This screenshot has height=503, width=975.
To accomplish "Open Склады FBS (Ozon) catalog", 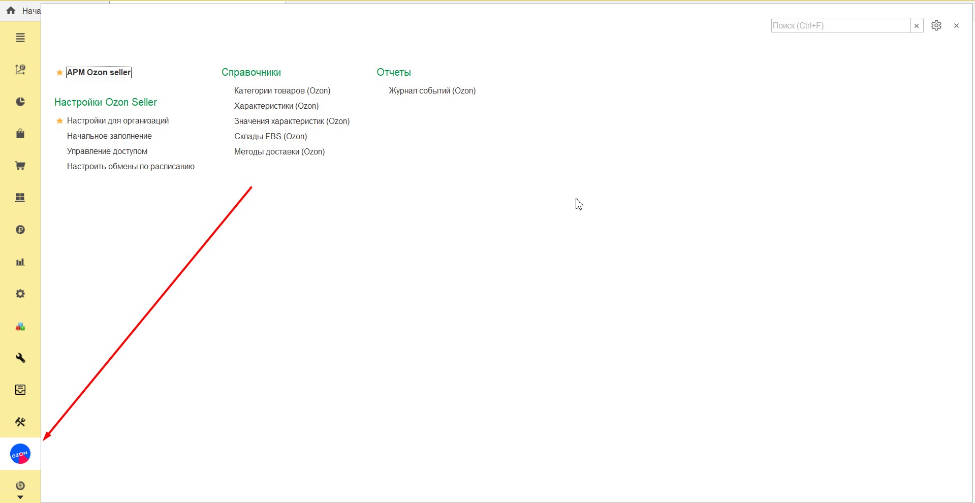I will pyautogui.click(x=270, y=137).
